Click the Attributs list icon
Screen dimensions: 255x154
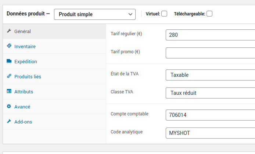click(x=9, y=92)
